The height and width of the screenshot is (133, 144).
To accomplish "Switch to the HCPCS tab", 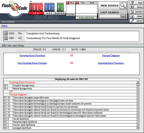I will click(x=60, y=13).
